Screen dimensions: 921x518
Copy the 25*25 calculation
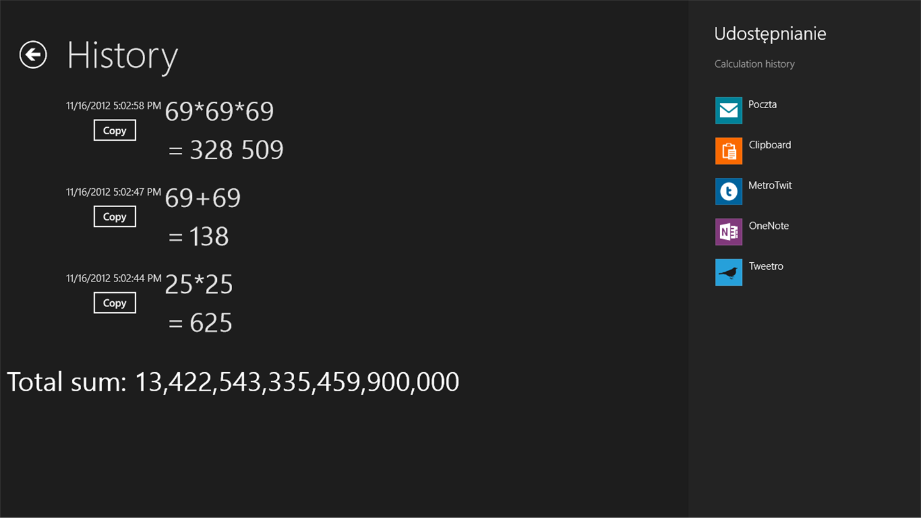114,303
